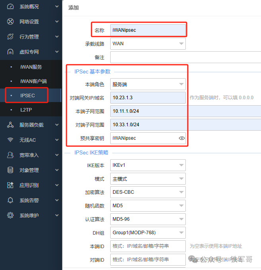Click the 对端子网范围 field 10.33.1.0/24
The width and height of the screenshot is (261, 270).
186,125
